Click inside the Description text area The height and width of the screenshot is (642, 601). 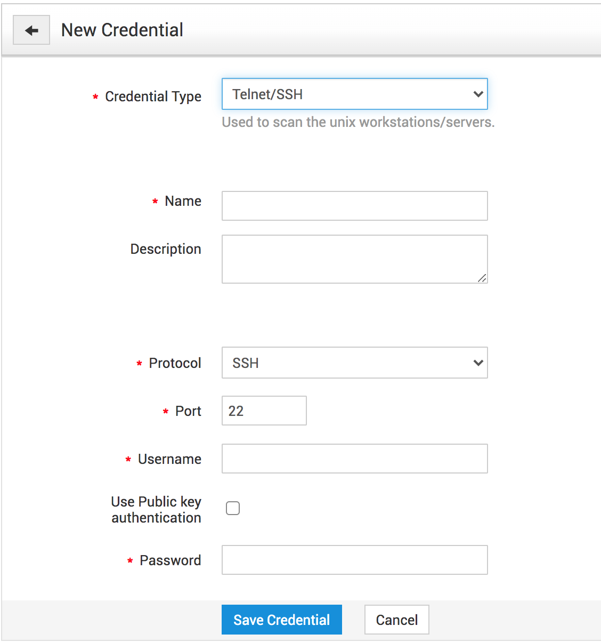click(354, 259)
